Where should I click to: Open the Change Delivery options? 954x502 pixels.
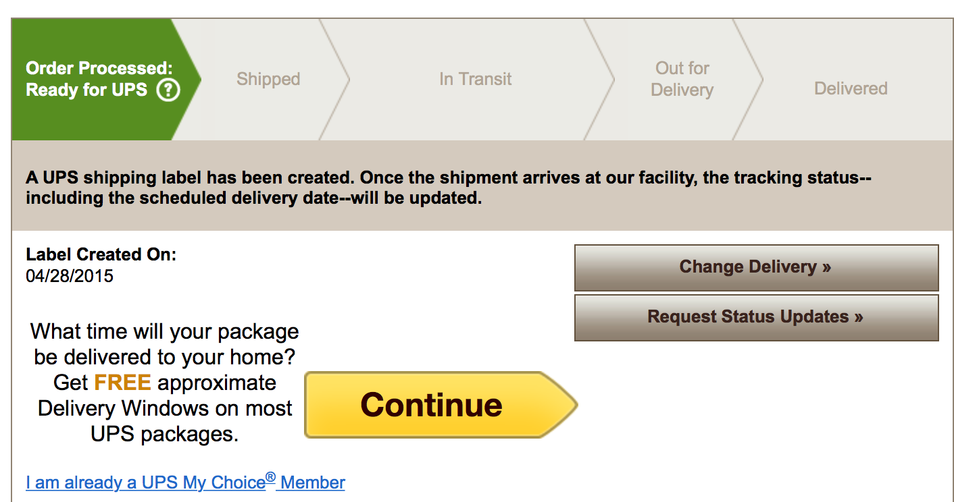(757, 267)
